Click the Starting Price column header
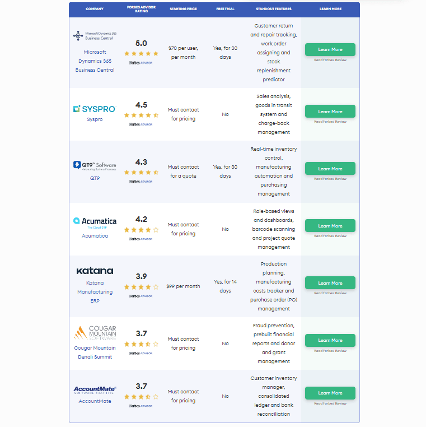The width and height of the screenshot is (426, 427). click(183, 9)
